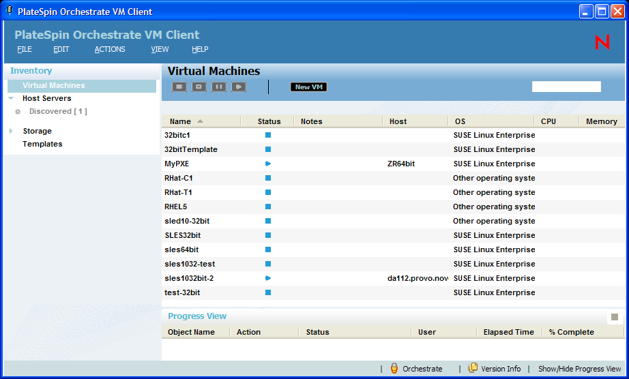The image size is (629, 379).
Task: Toggle Show/Hide Progress View
Action: tap(579, 369)
